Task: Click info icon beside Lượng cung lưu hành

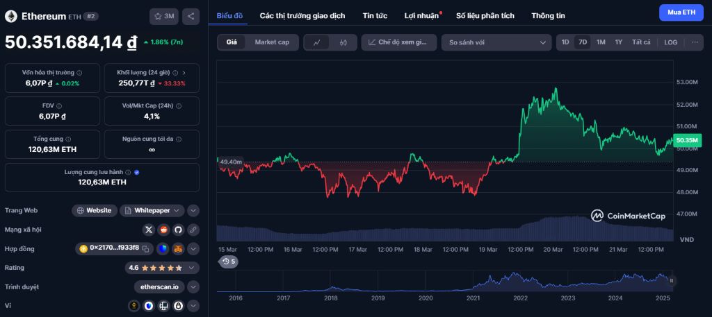Action: coord(128,172)
